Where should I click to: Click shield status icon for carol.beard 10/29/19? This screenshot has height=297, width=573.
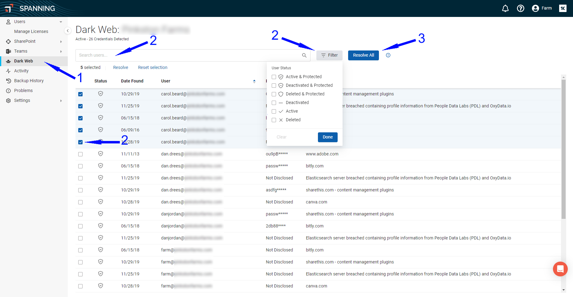pyautogui.click(x=100, y=94)
